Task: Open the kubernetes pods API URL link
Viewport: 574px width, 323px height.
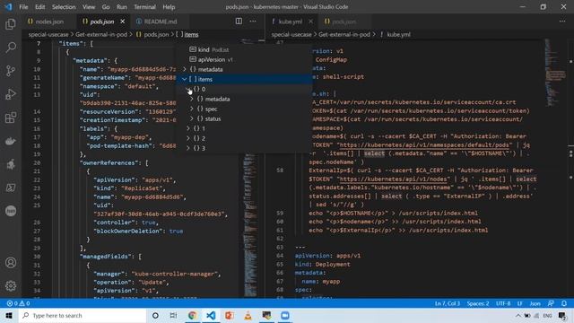Action: click(424, 145)
